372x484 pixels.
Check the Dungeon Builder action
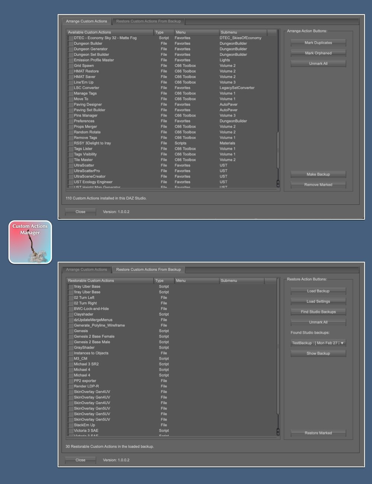click(x=70, y=43)
